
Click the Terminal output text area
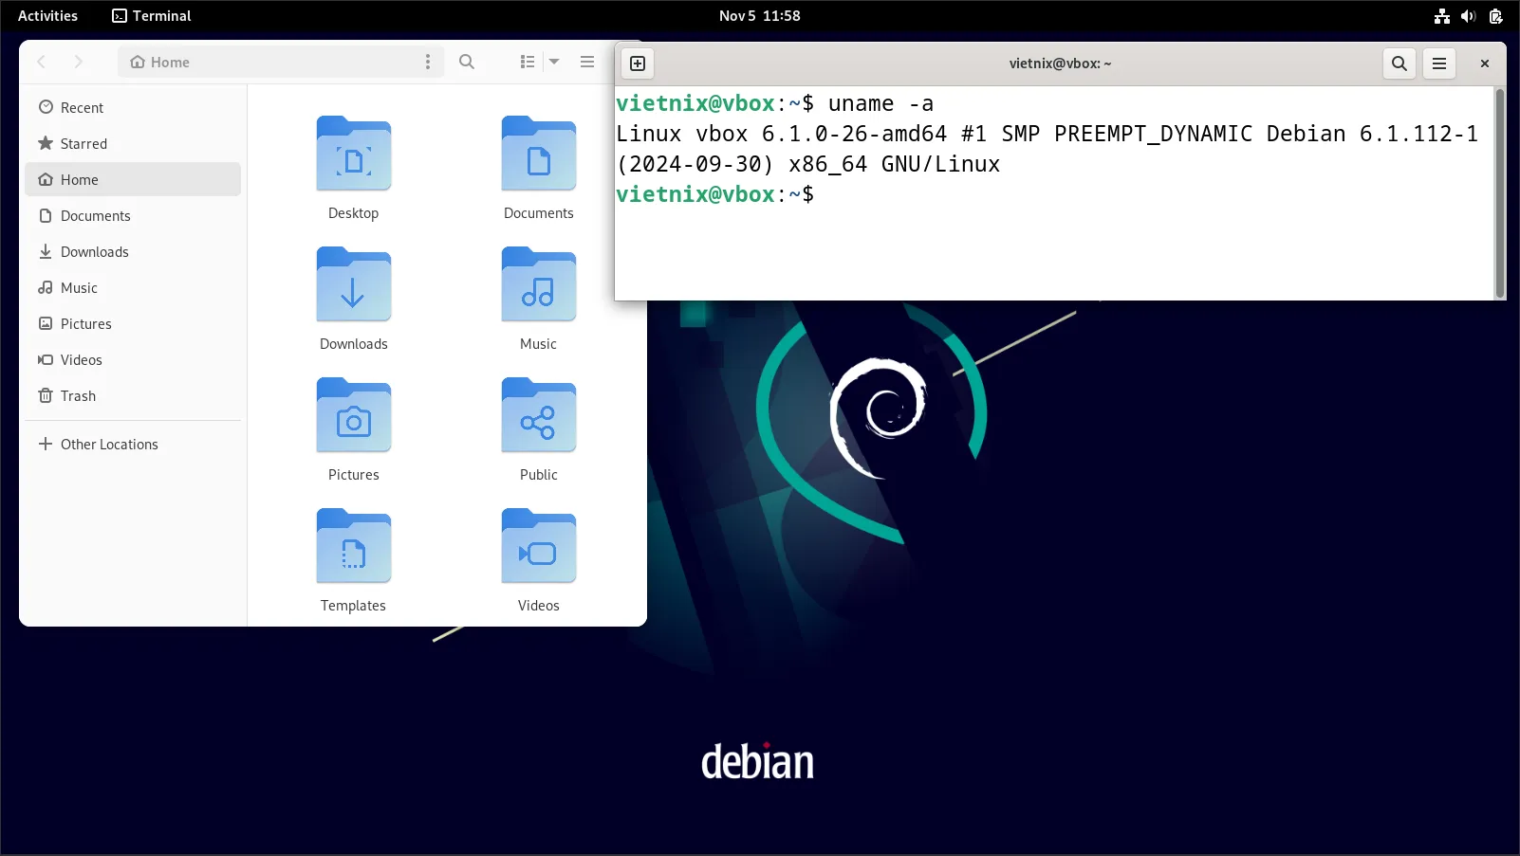pyautogui.click(x=1054, y=193)
